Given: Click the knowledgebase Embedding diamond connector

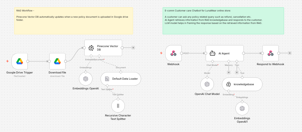Looking at the screenshot, I should (228, 91).
